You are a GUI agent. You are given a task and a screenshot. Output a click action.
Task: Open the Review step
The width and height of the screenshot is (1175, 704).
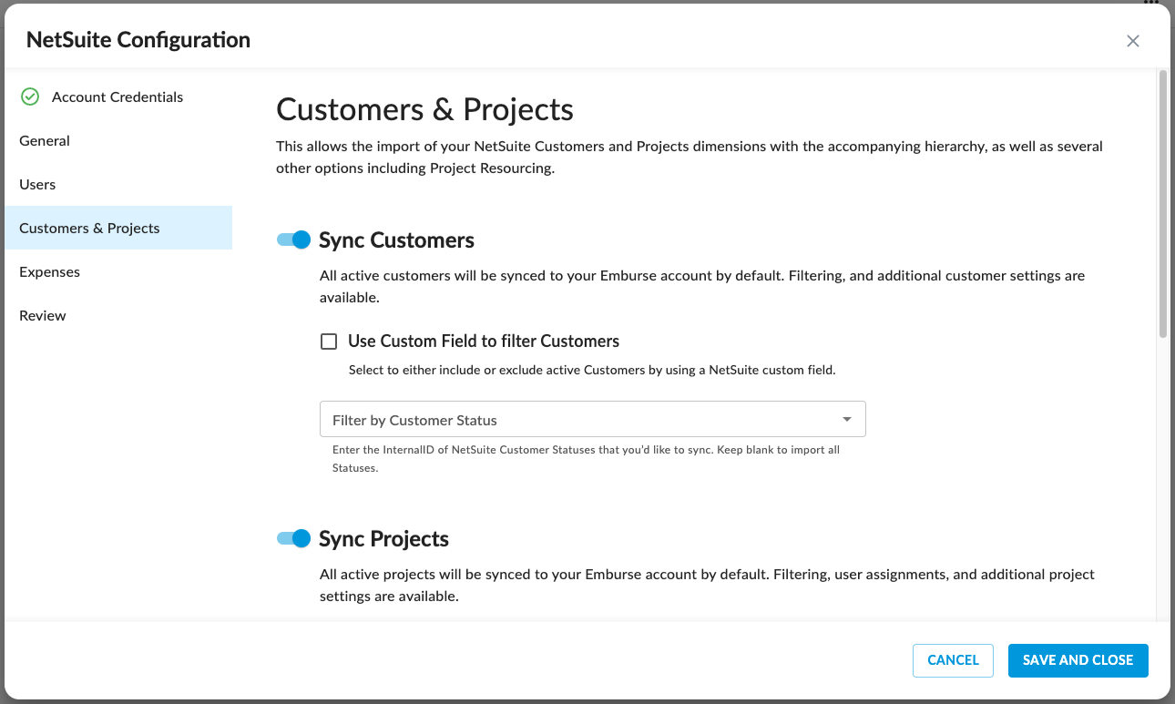(x=43, y=316)
